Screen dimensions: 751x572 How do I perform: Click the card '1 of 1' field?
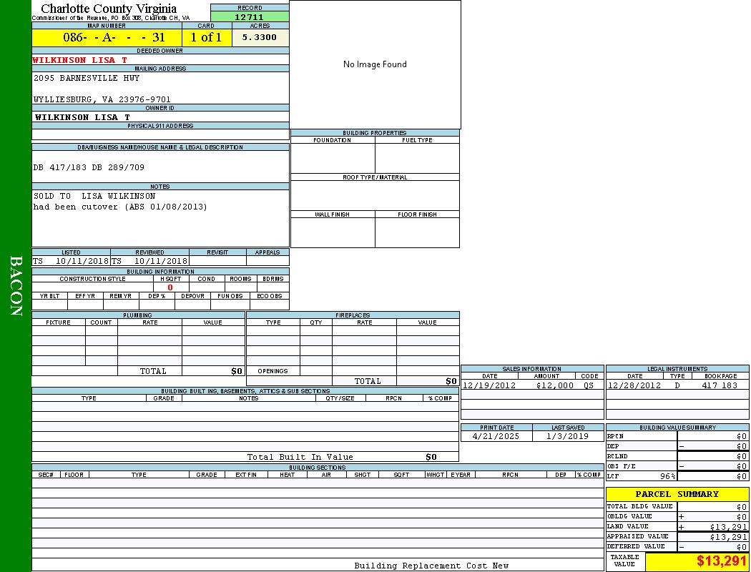coord(206,38)
